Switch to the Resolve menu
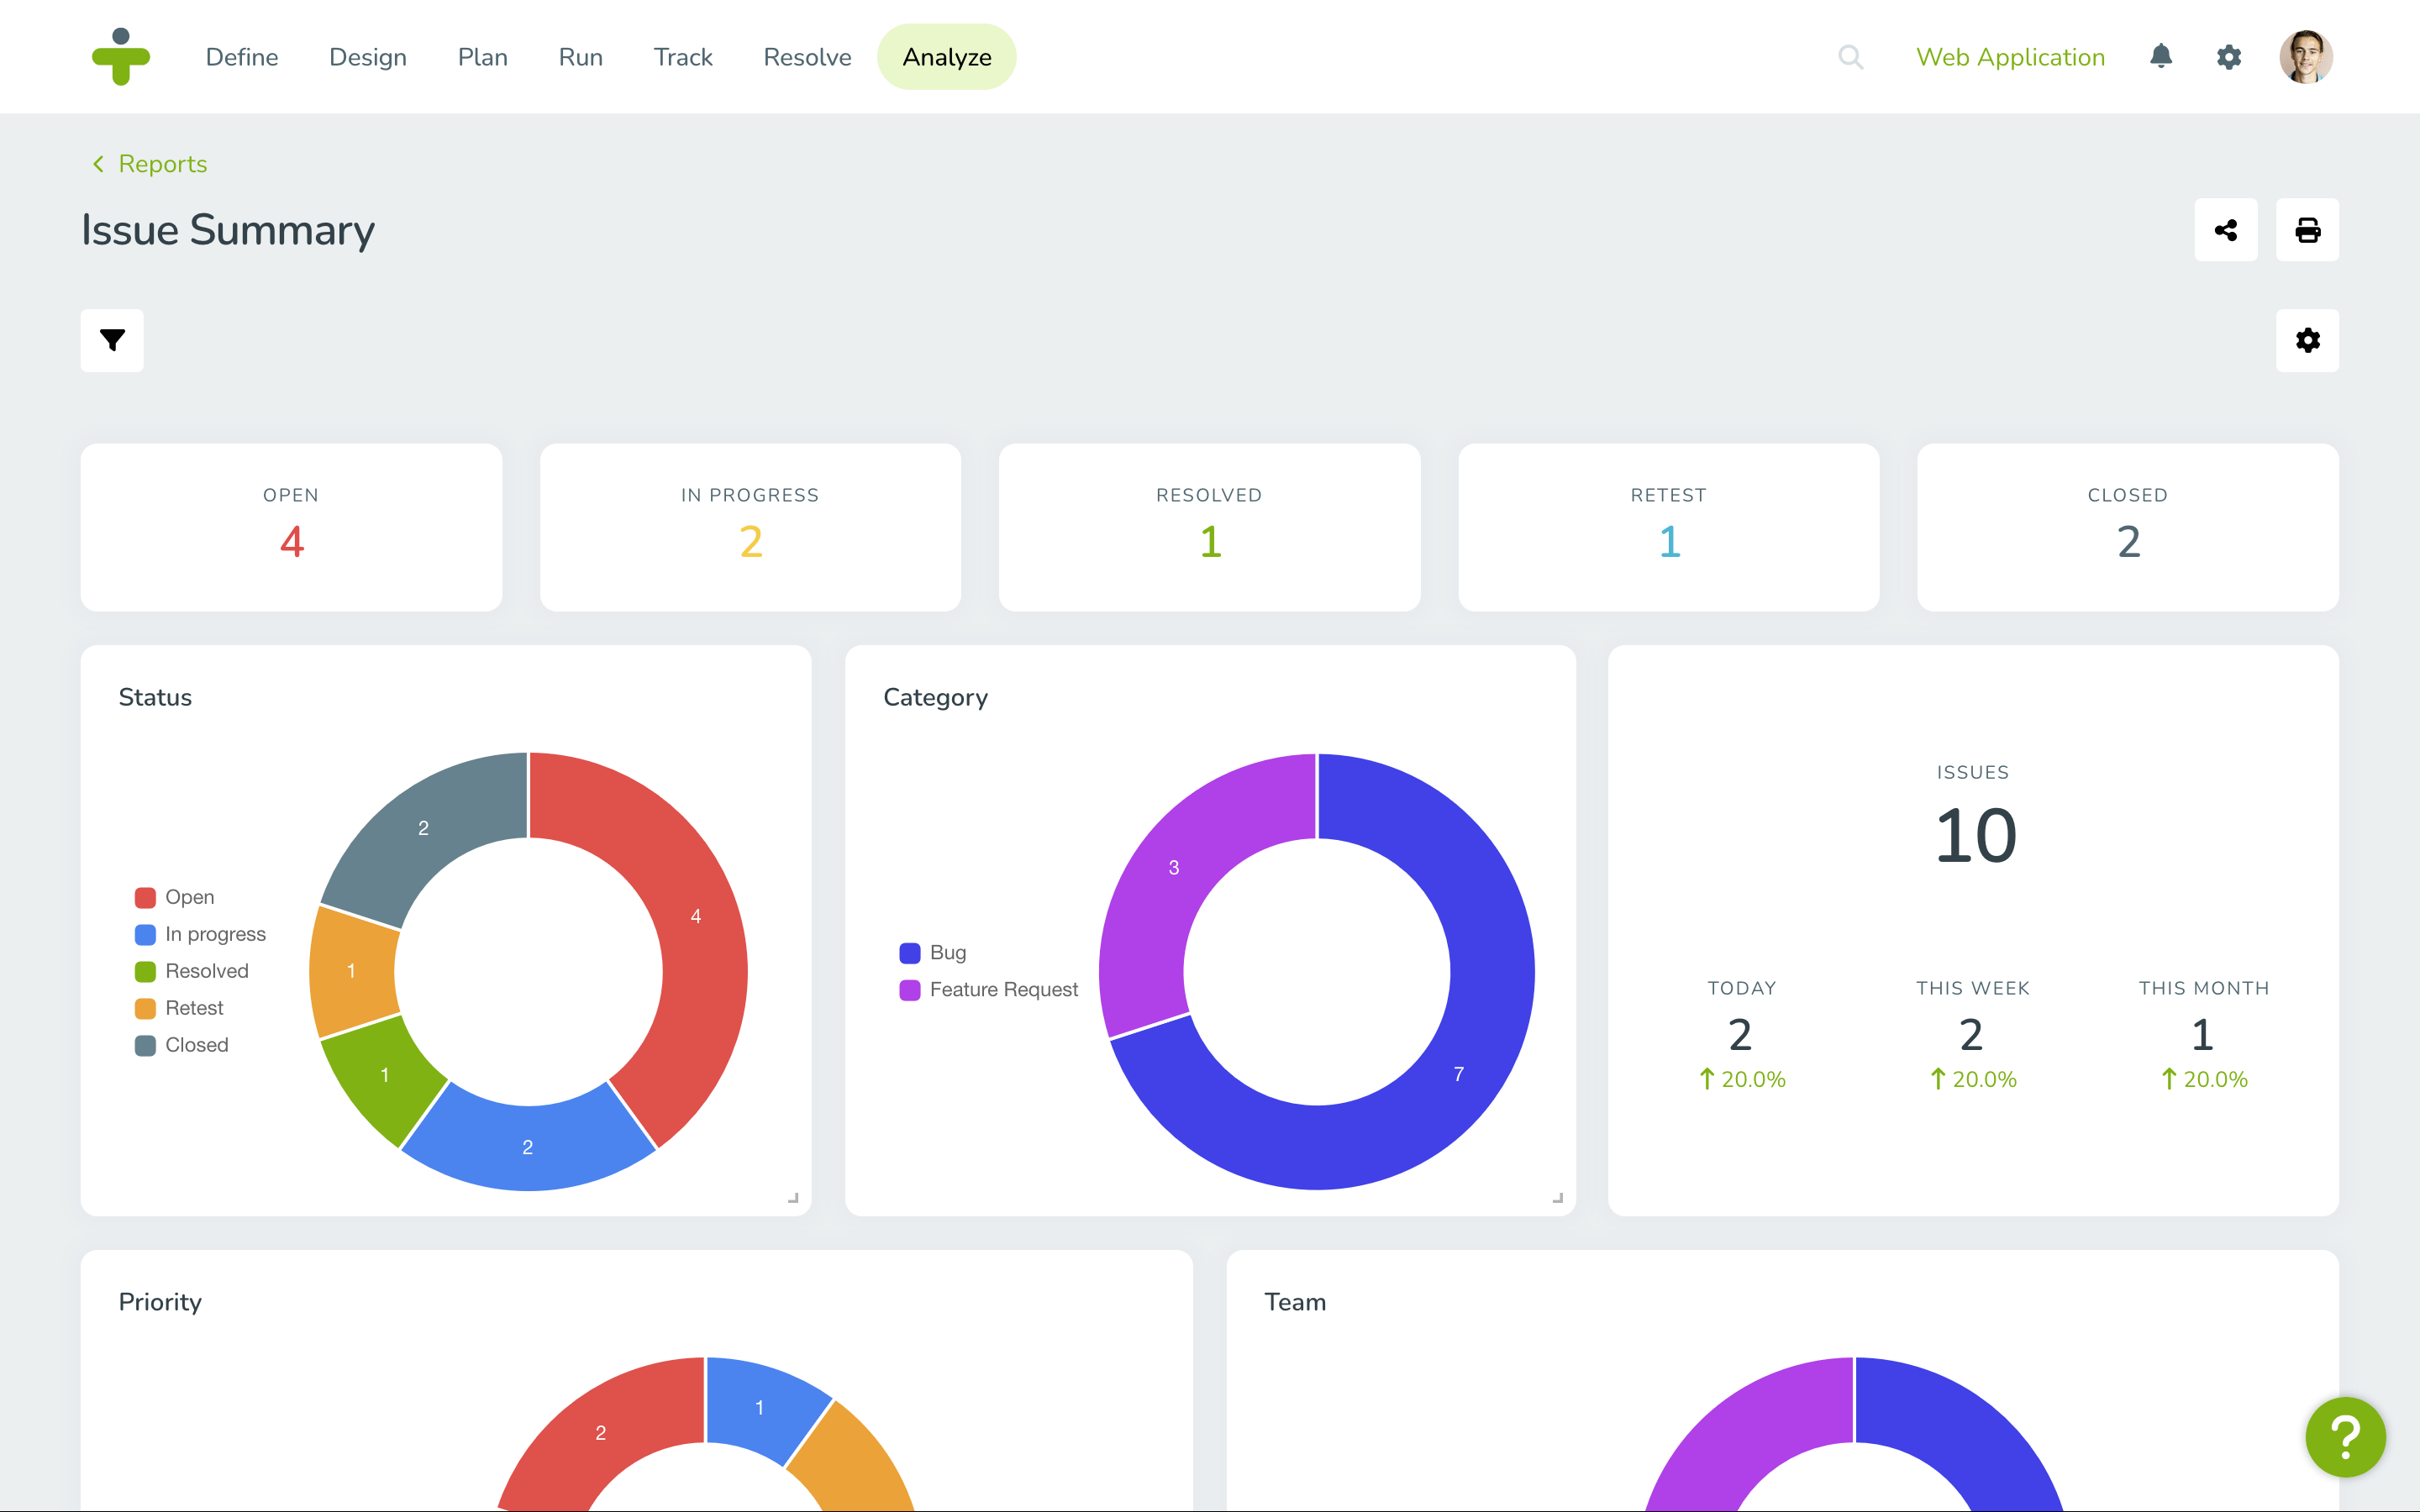The height and width of the screenshot is (1512, 2420). (807, 57)
